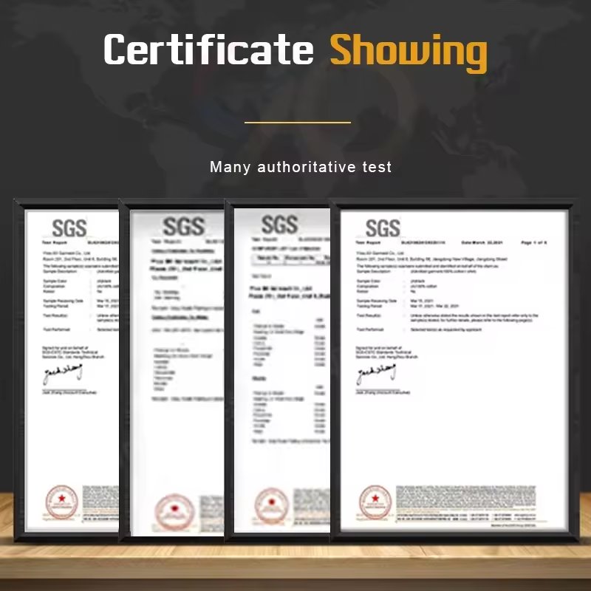The height and width of the screenshot is (591, 591).
Task: Click the SGS logo on the second certificate
Action: click(184, 226)
